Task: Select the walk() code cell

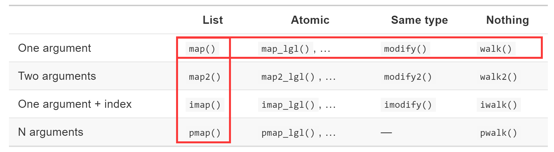Action: (496, 49)
